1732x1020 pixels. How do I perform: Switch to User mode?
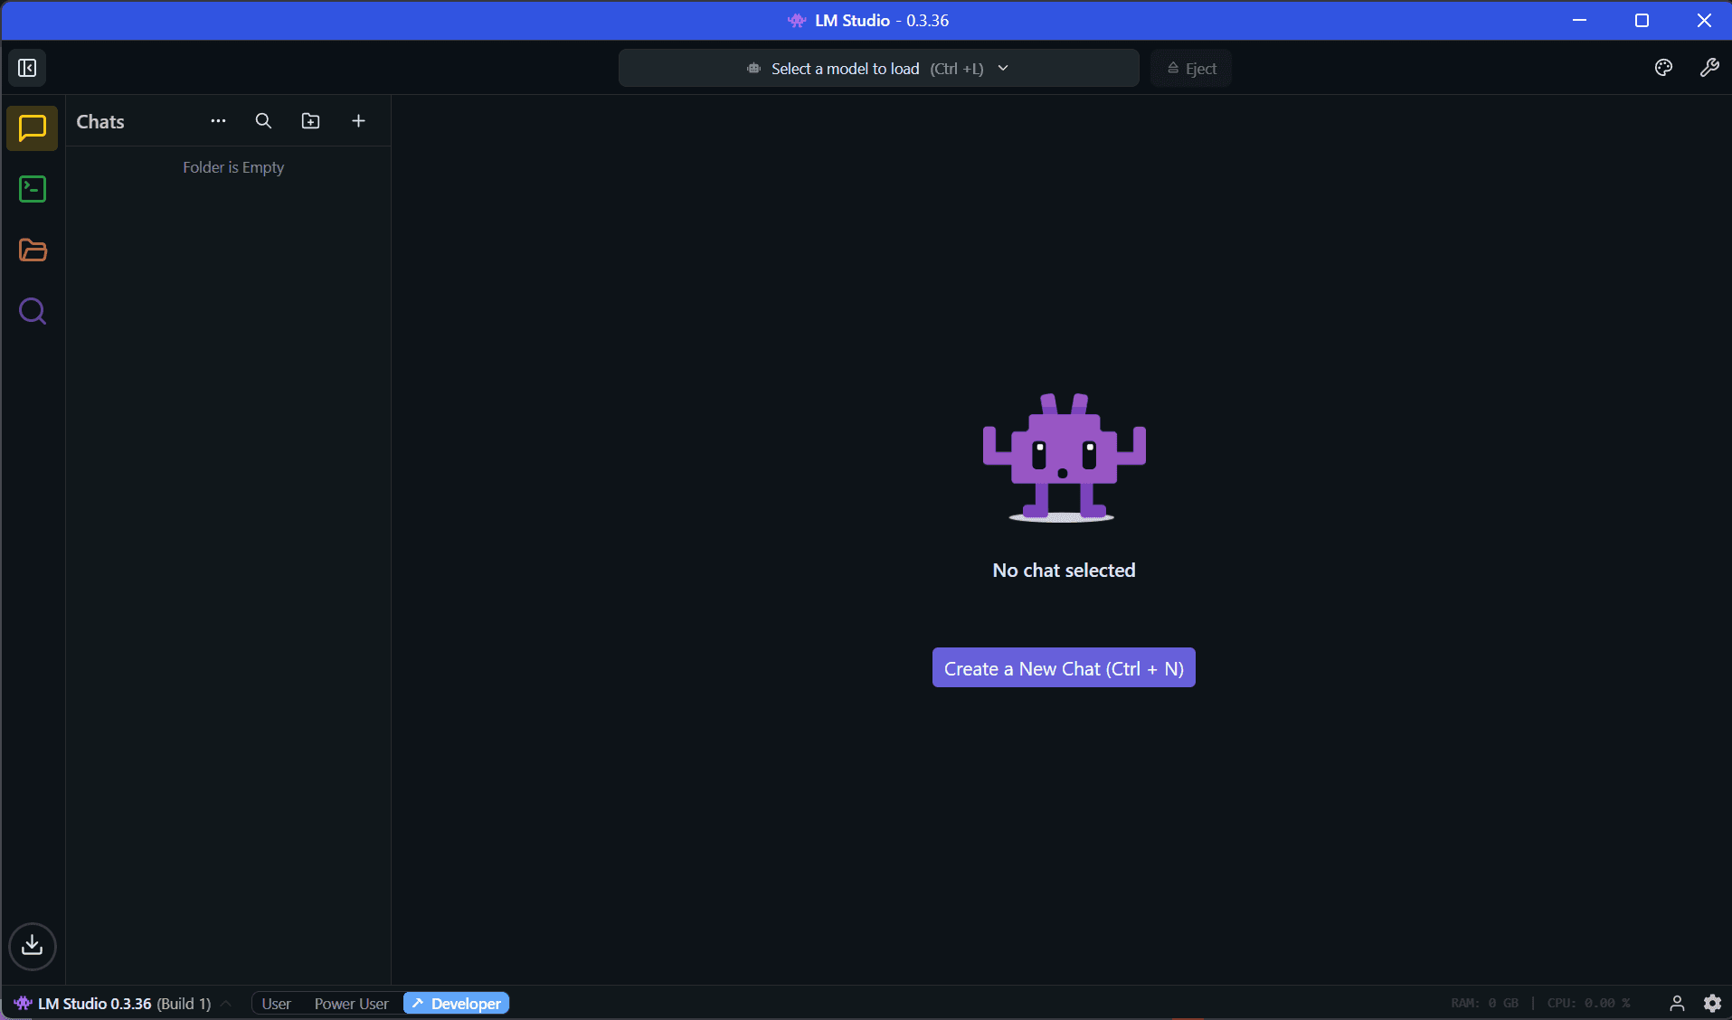276,1004
